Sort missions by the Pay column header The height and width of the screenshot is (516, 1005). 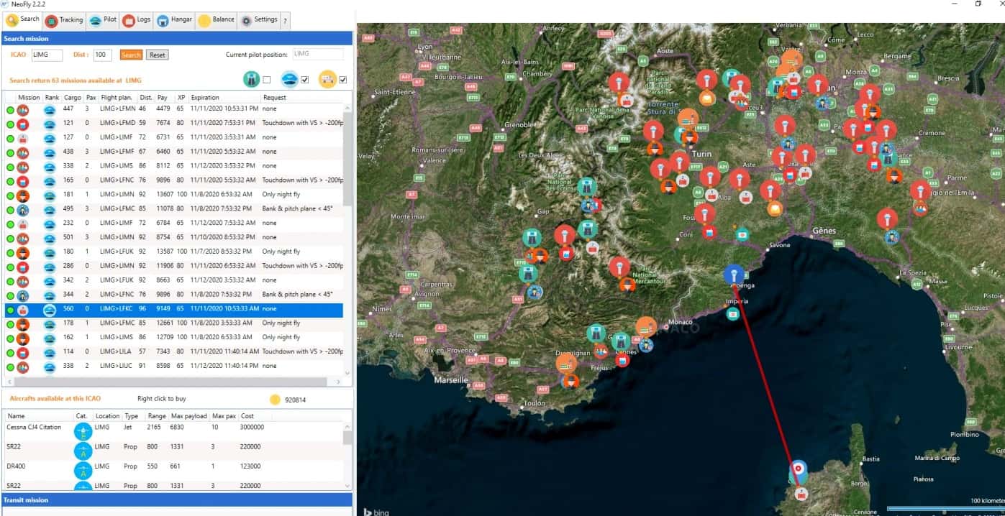[163, 97]
